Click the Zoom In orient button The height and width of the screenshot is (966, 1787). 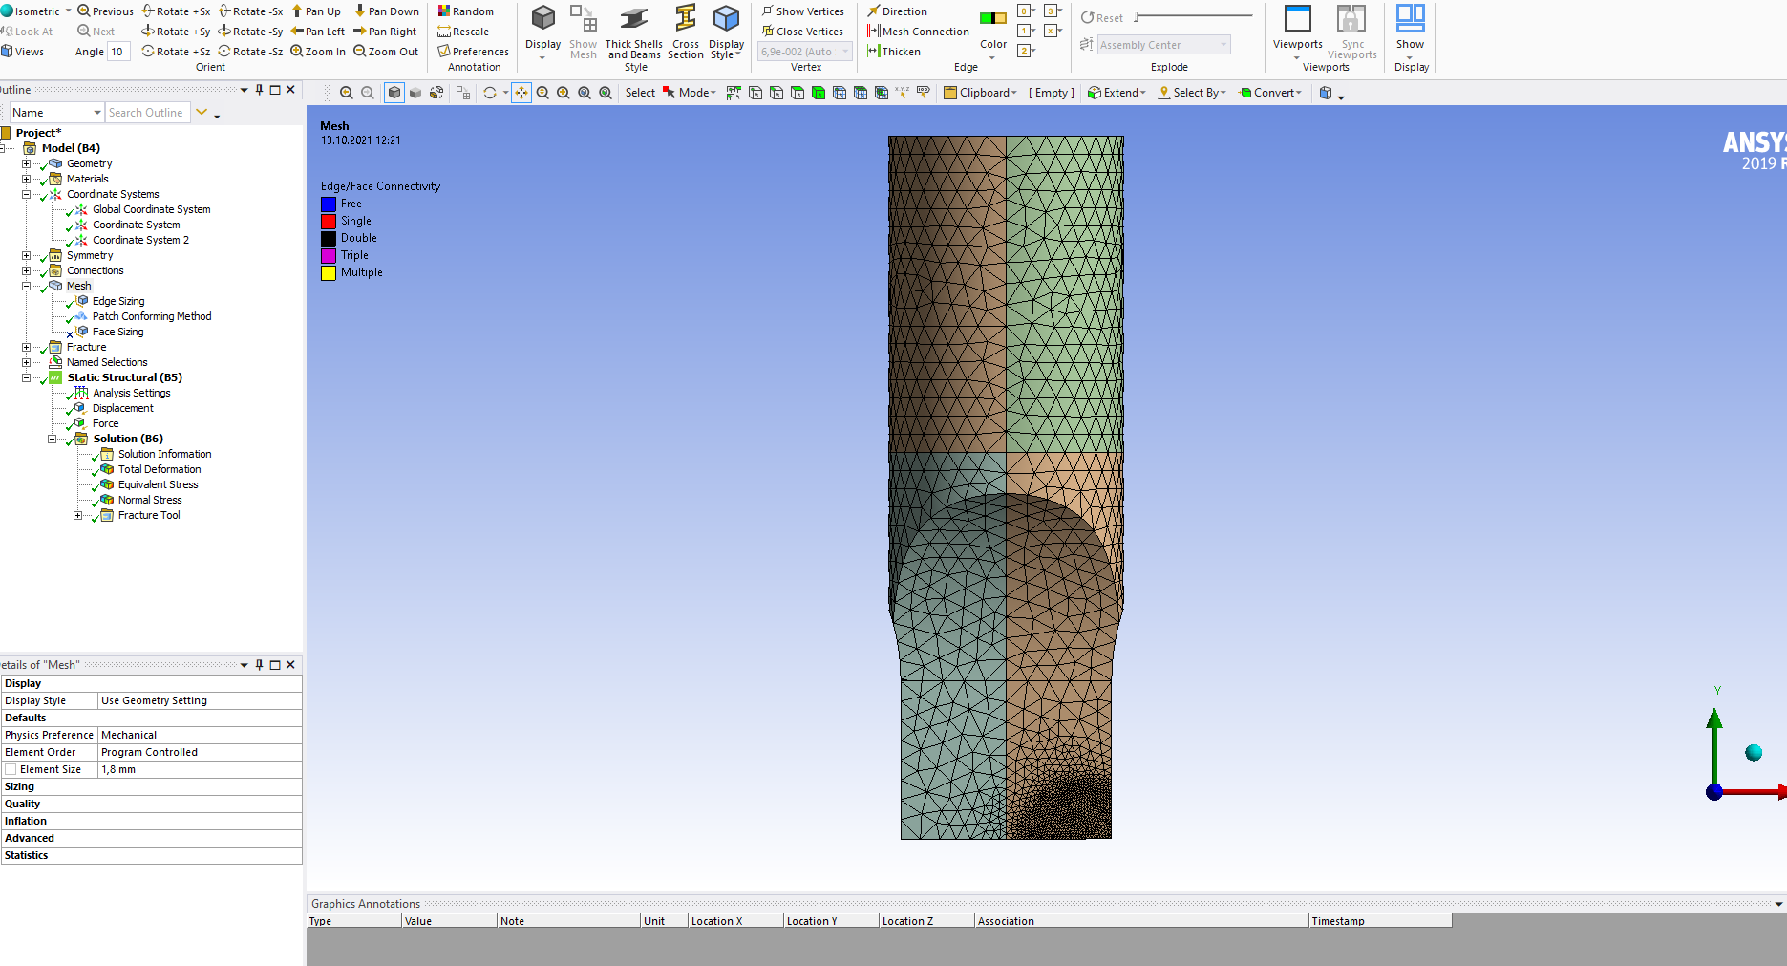318,52
